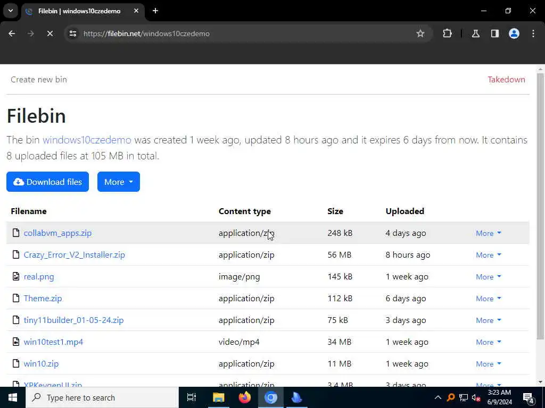Click the image/png content type cell

coord(239,277)
